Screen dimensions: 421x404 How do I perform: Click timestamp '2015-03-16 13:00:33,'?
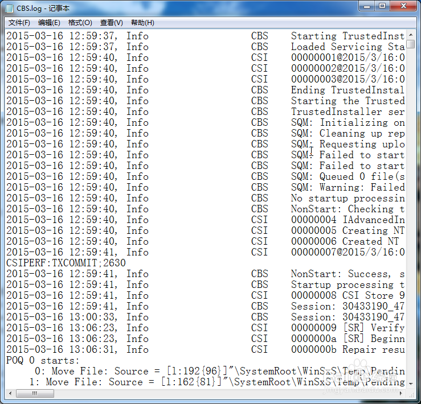62,317
